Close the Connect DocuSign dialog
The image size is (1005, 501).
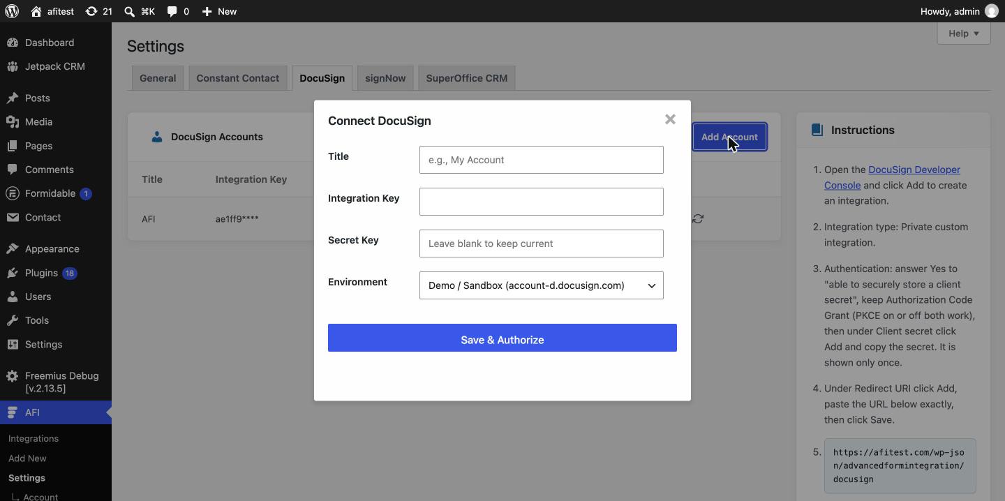click(x=670, y=119)
